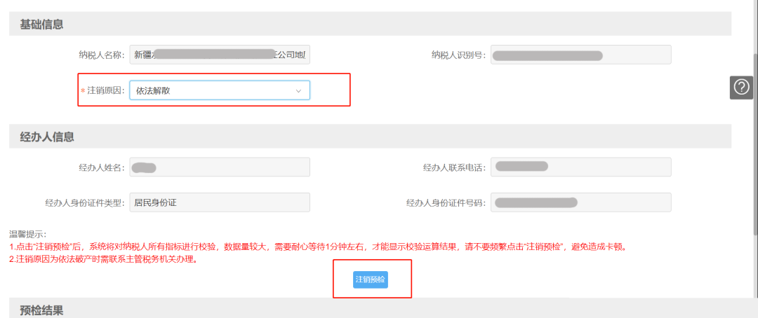The width and height of the screenshot is (758, 318).
Task: Click the chevron arrow in 注销原因 dropdown
Action: tap(298, 90)
